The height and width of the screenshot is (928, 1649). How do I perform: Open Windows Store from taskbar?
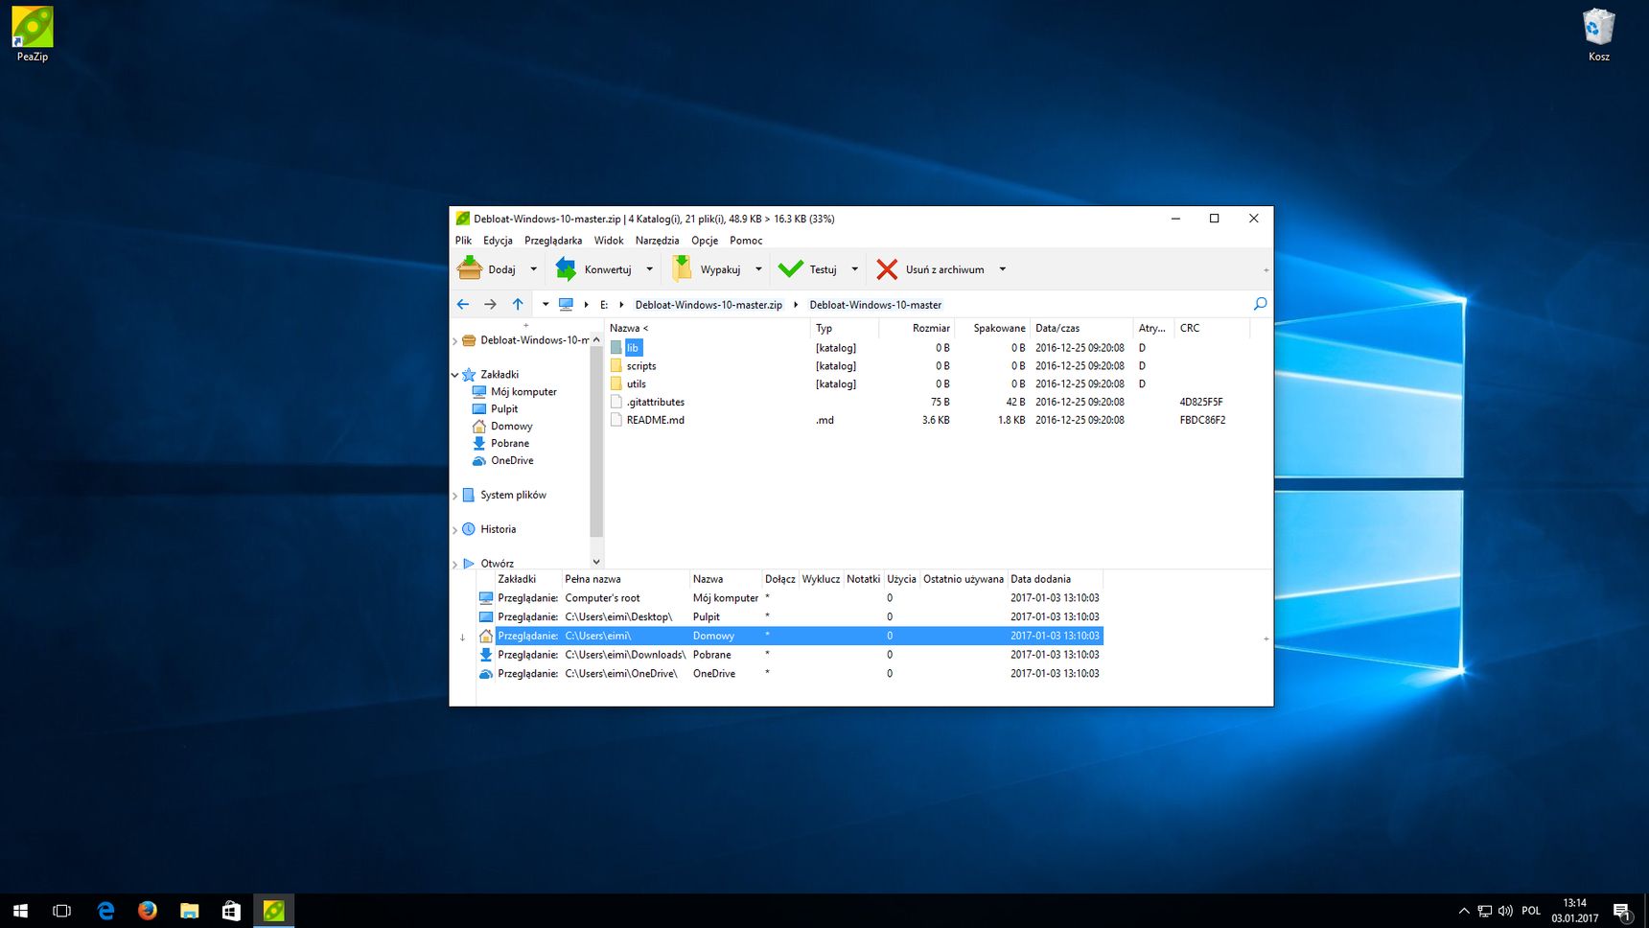(x=231, y=911)
